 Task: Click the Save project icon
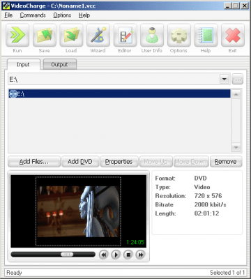(x=45, y=36)
